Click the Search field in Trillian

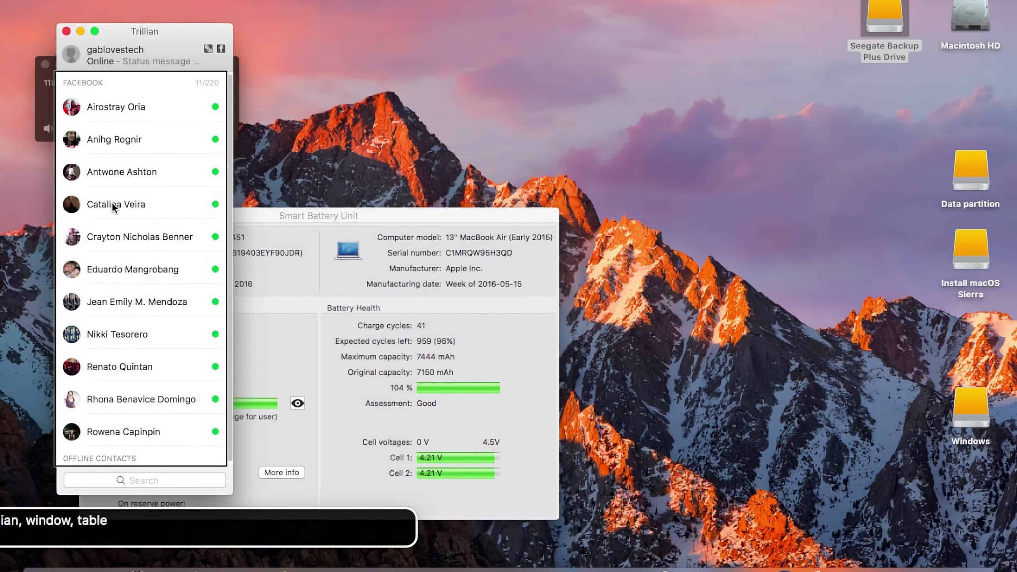[145, 480]
